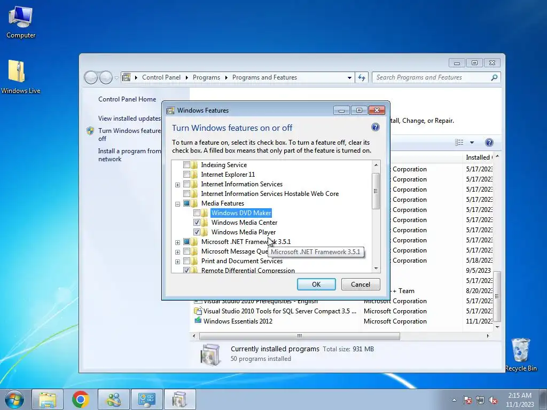Click the taskbar clock showing 2:15 AM
547x410 pixels.
(520, 400)
